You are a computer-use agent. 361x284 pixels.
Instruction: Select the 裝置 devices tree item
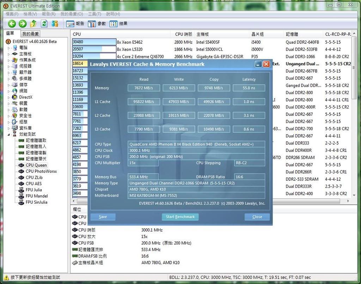click(x=23, y=103)
